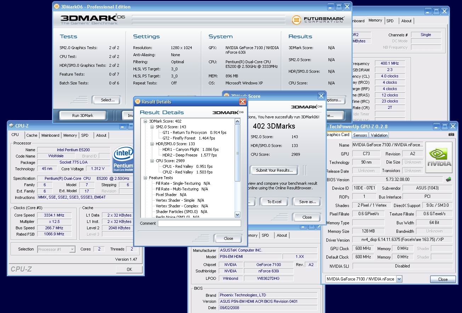Viewport: 462px width, 313px height.
Task: Click the Result Details scrollbar up arrow
Action: pos(237,121)
